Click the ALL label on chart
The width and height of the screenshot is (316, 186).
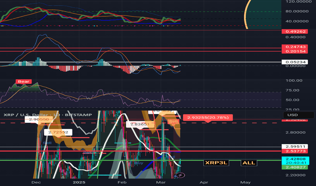[249, 163]
